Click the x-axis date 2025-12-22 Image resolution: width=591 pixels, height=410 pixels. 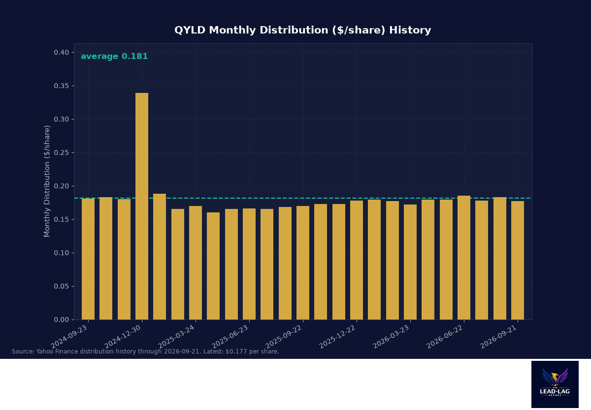click(338, 337)
